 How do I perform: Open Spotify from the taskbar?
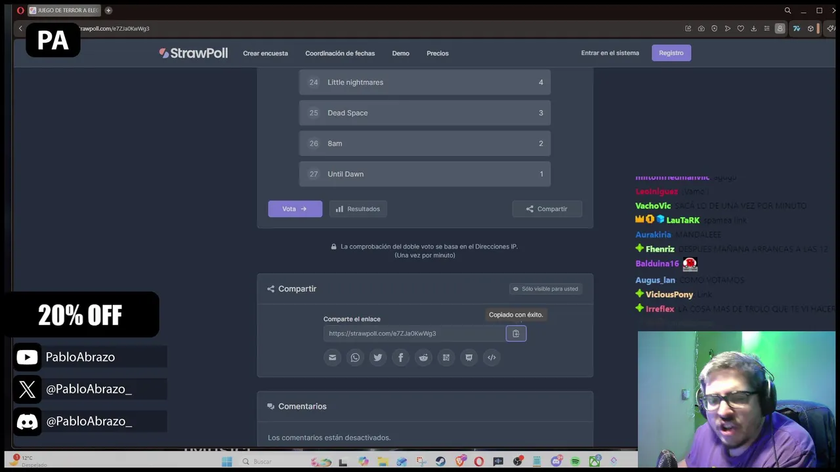[576, 462]
